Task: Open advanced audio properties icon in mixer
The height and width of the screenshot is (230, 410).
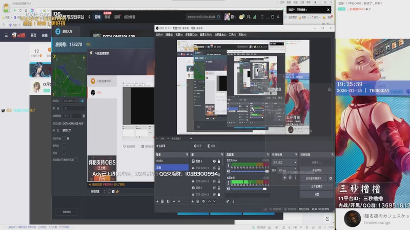Action: [x=228, y=201]
